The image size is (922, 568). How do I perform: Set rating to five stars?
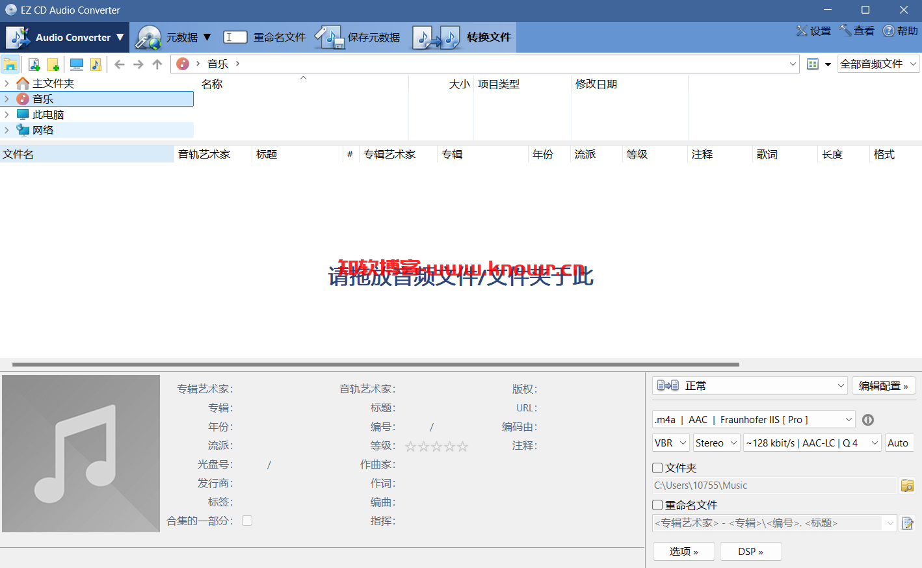[x=462, y=446]
